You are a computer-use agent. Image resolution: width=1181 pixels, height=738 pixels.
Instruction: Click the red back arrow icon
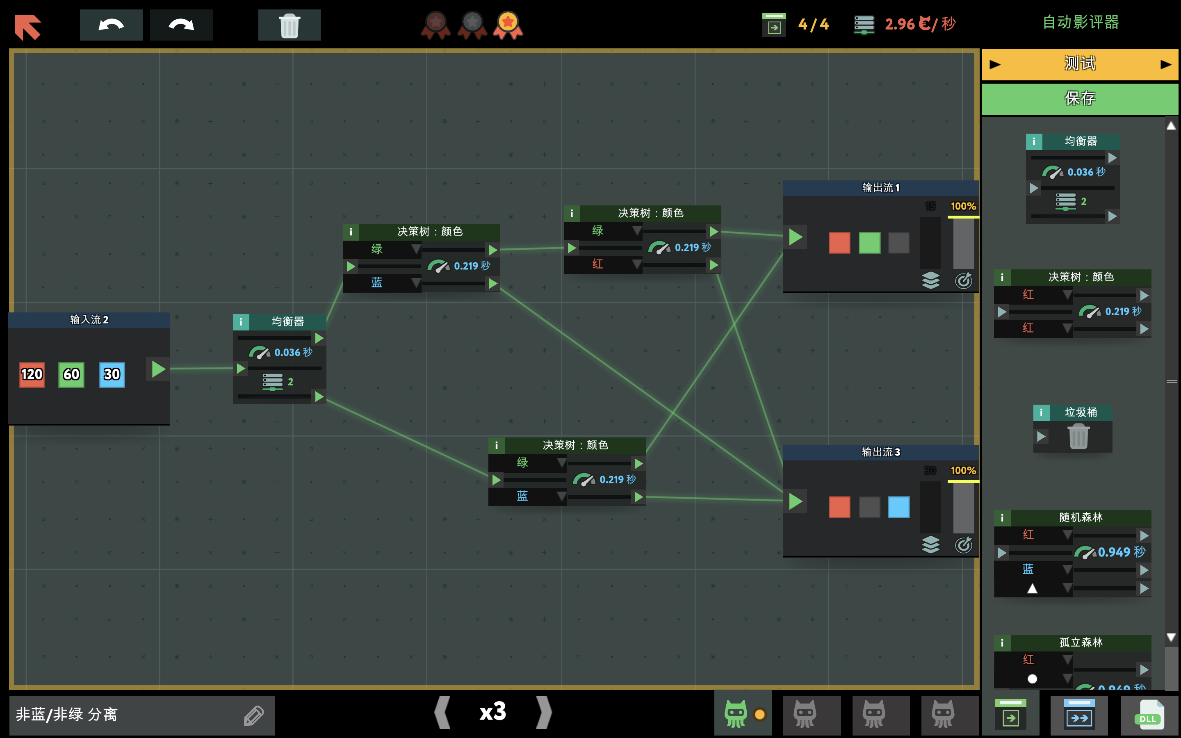tap(28, 26)
